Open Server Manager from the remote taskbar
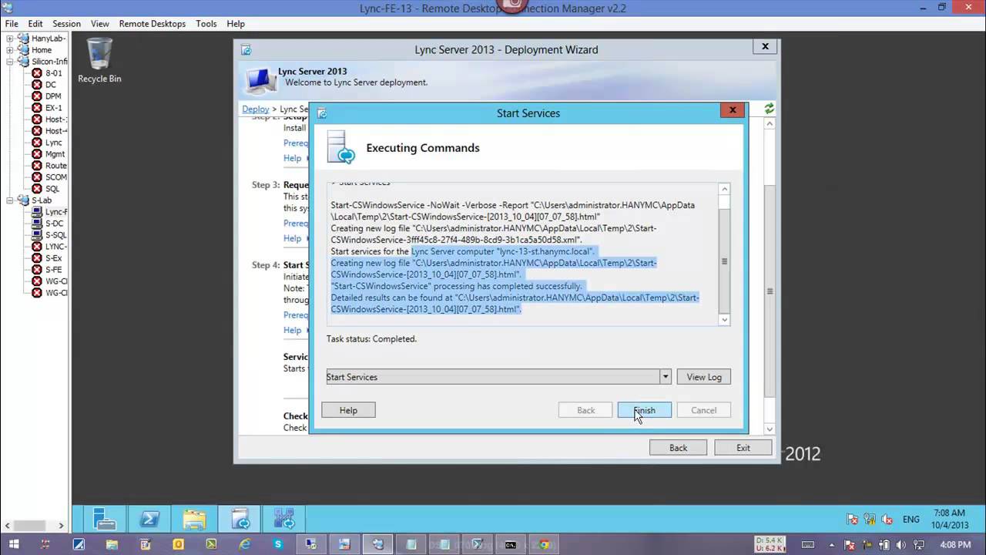This screenshot has height=555, width=986. point(104,519)
